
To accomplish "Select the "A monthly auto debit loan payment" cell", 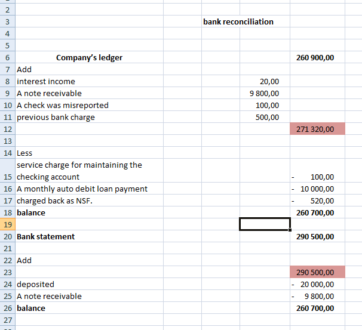I will 82,189.
